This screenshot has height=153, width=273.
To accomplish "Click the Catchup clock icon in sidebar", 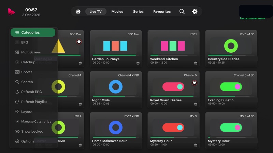I will [17, 62].
